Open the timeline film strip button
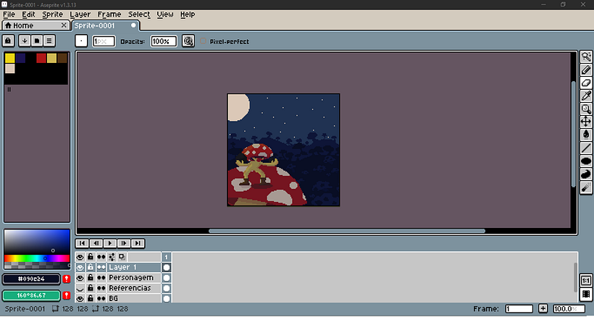 pos(586,295)
